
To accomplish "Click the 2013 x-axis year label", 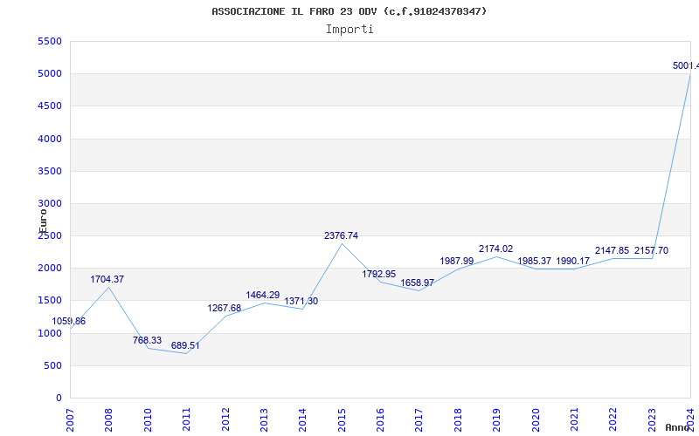I will pos(265,420).
